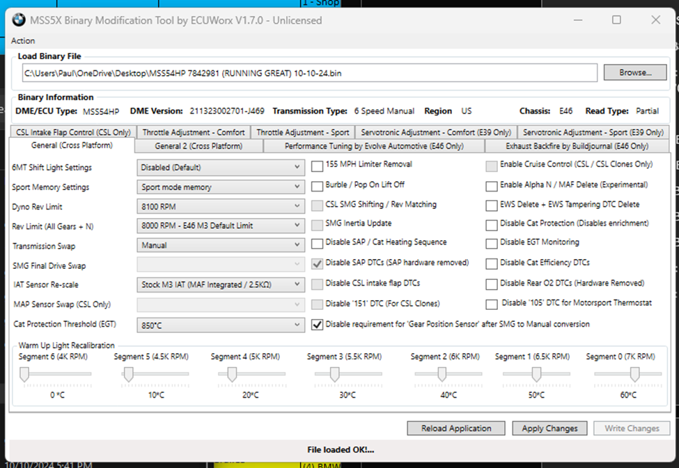
Task: Toggle Burble / Pop On Lift Off
Action: (318, 186)
